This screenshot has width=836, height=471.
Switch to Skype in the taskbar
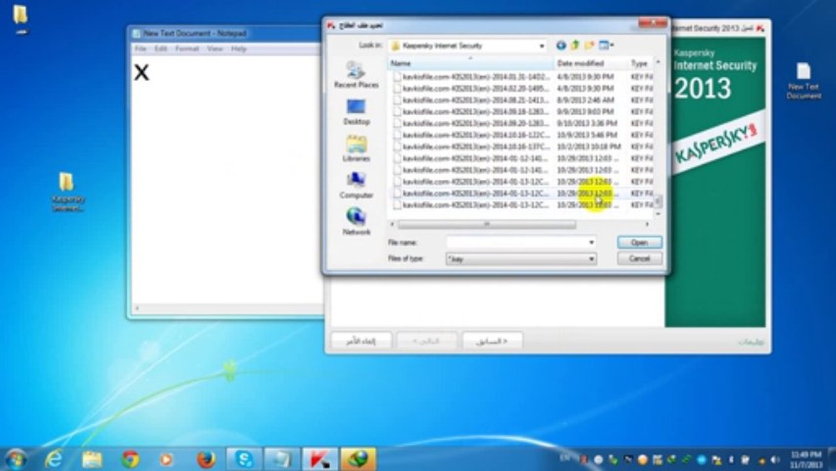pos(244,459)
